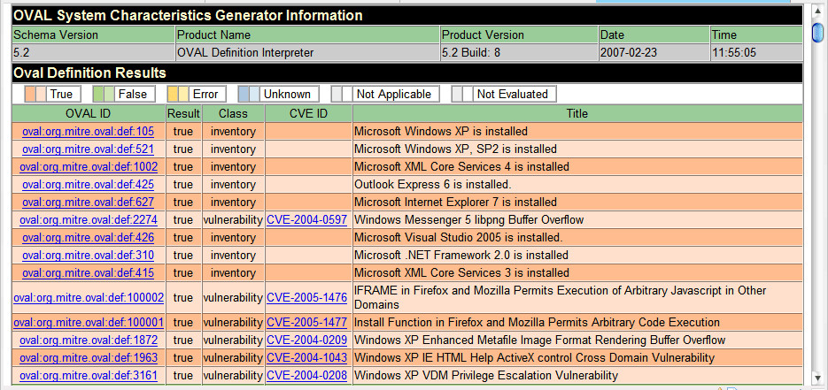The image size is (828, 390).
Task: Click the True legend color swatch
Action: pos(35,95)
